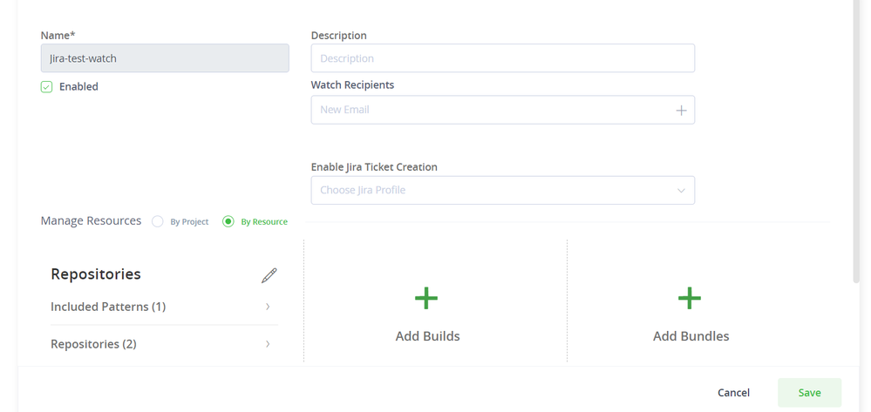Focus the Description text field
Screen dimensions: 871x412
click(x=502, y=58)
